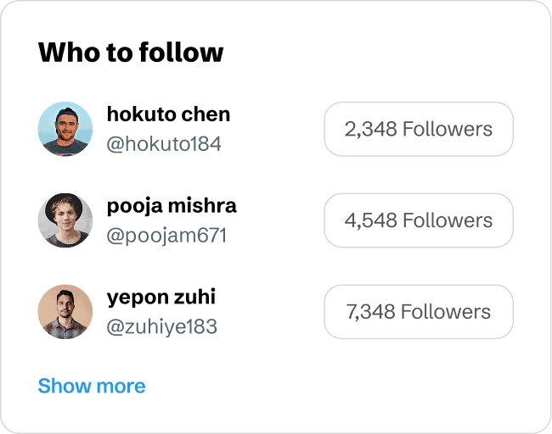
Task: Click the @poojam671 username
Action: 167,236
